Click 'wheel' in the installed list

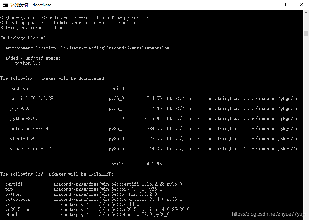coord(11,215)
